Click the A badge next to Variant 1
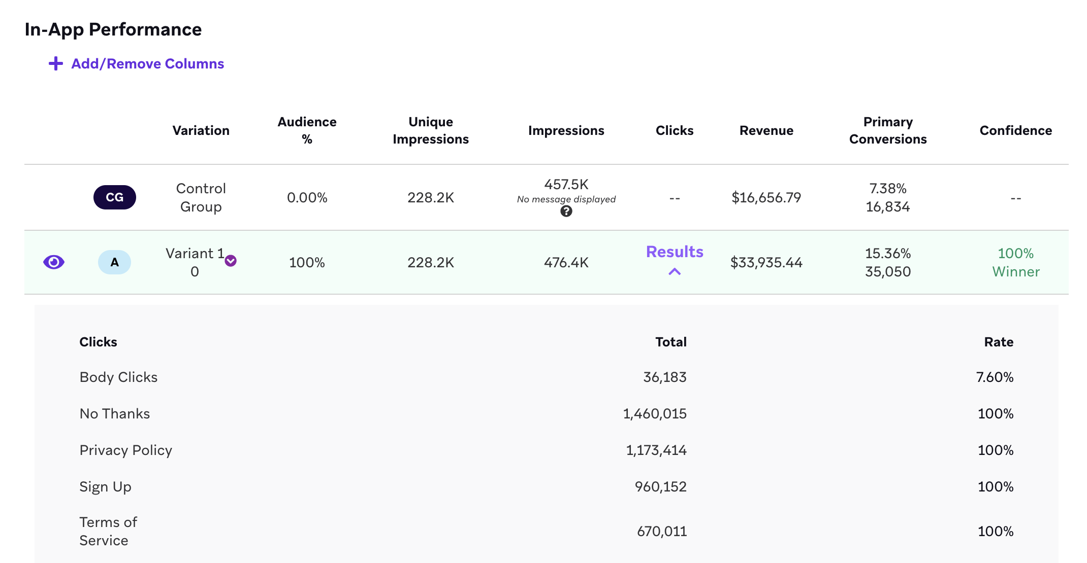The width and height of the screenshot is (1087, 563). 114,262
